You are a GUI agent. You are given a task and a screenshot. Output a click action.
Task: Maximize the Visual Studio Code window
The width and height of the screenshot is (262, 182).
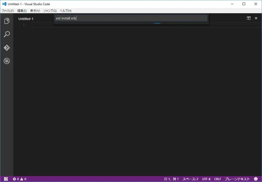244,4
